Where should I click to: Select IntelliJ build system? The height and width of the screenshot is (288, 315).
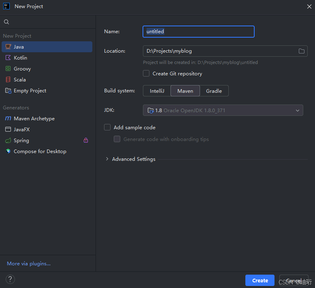157,91
